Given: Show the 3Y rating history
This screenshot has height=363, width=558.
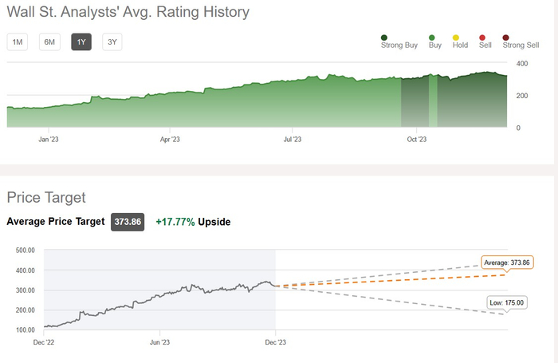Looking at the screenshot, I should [x=112, y=42].
